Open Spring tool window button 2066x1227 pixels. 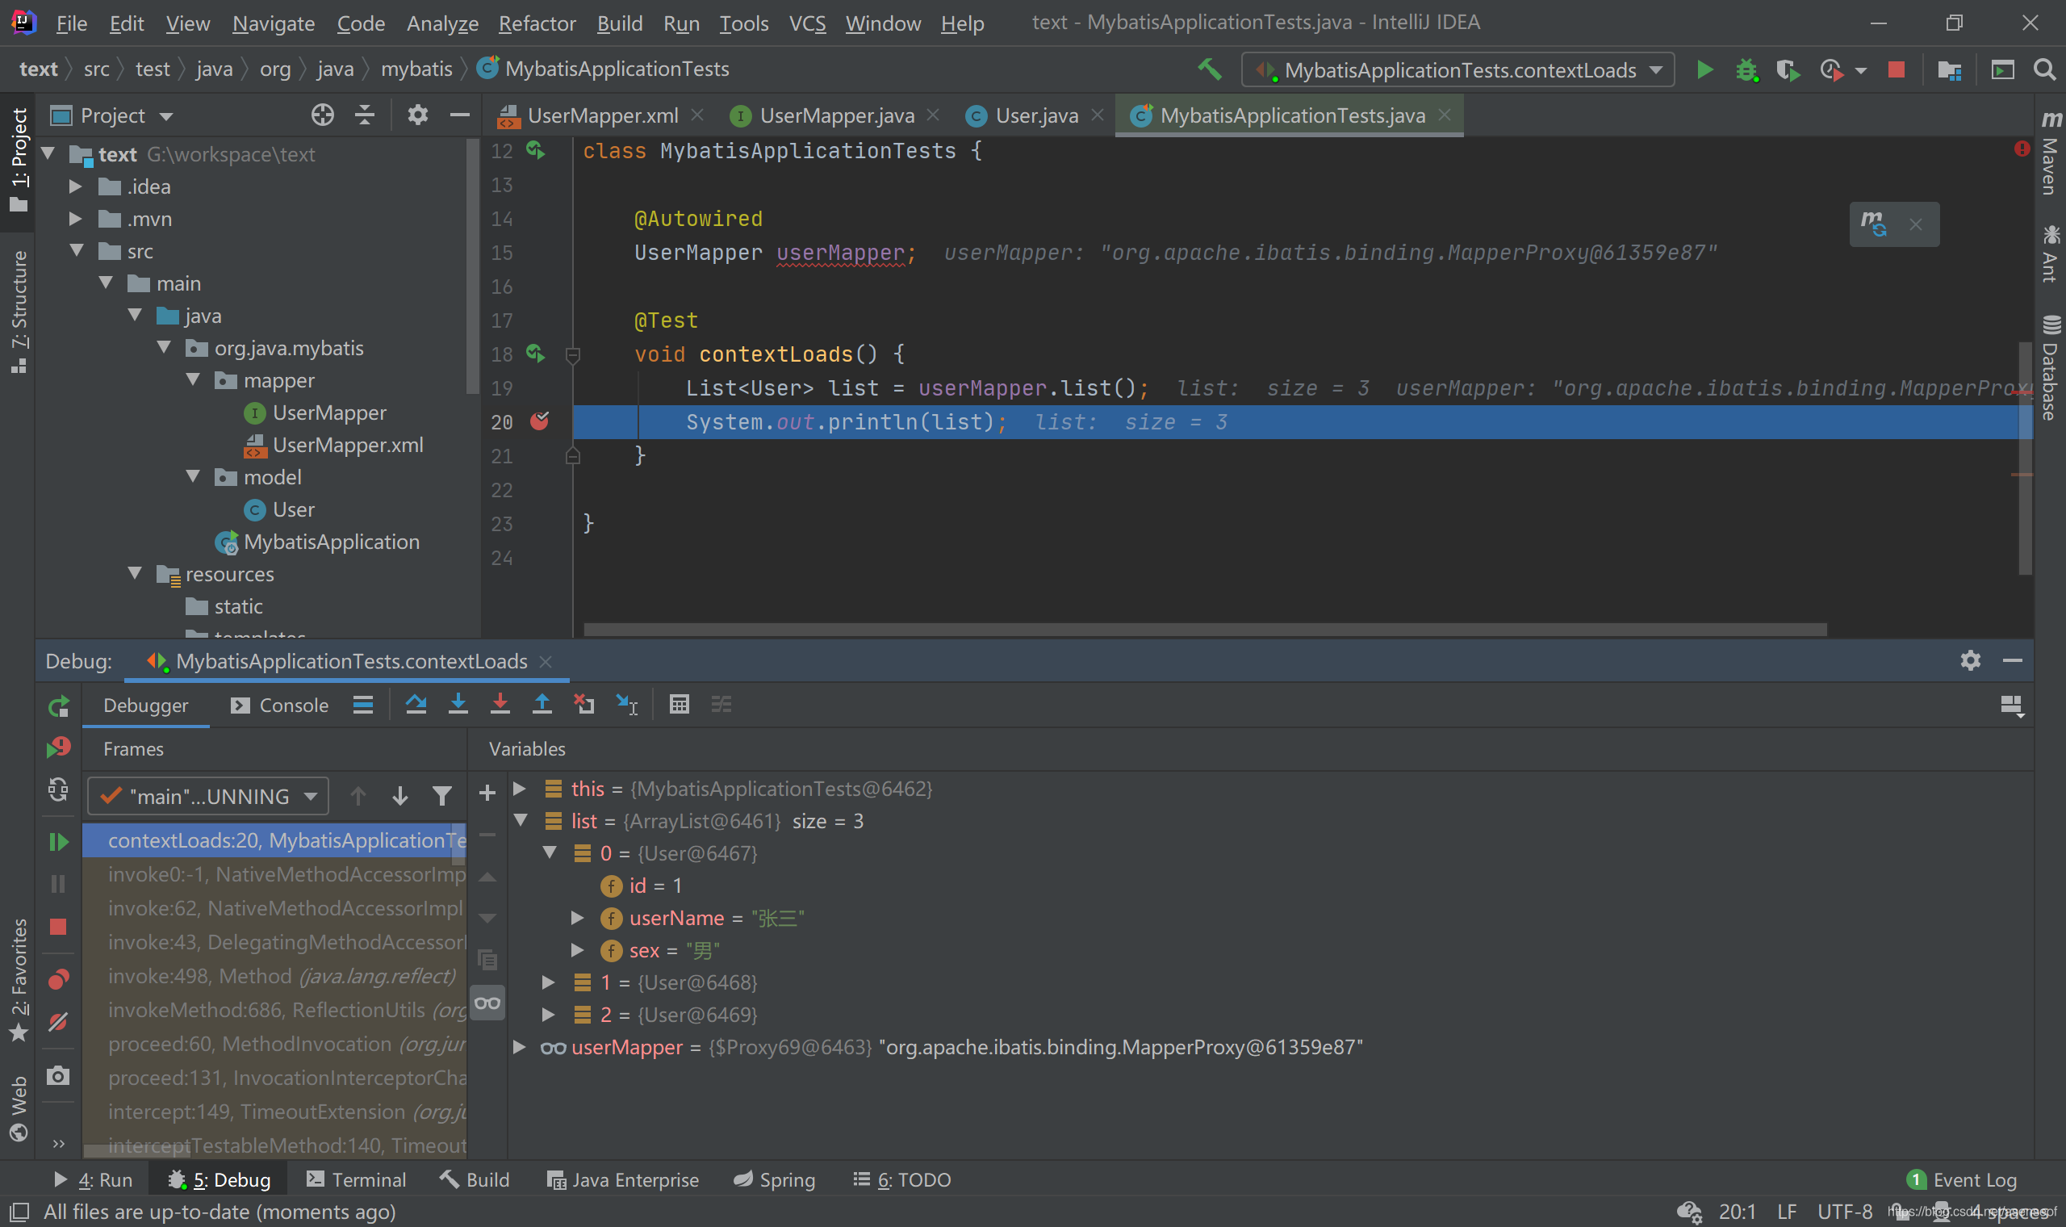(774, 1180)
